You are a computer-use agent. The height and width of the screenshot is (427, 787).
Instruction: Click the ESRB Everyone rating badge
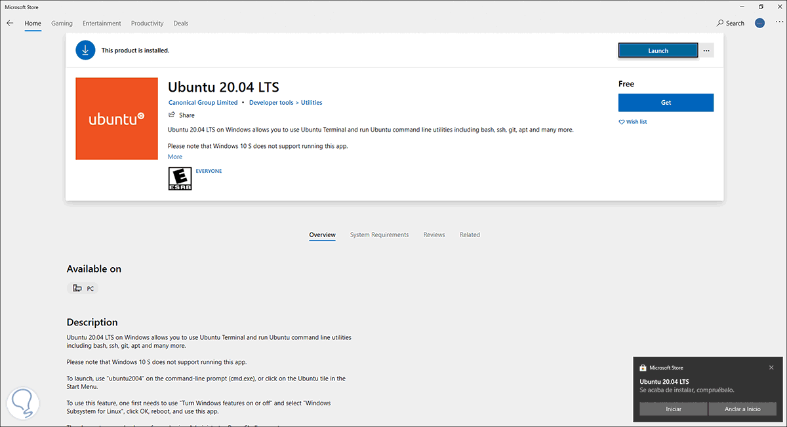click(180, 178)
